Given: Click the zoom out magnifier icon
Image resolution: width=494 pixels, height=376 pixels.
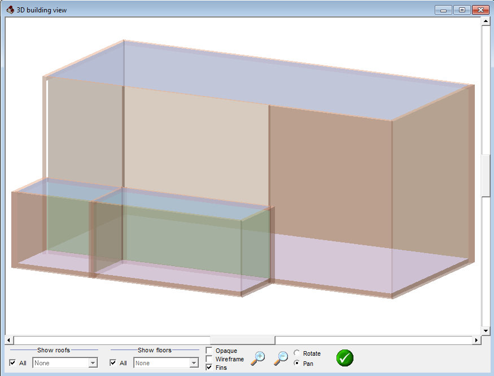Looking at the screenshot, I should coord(281,359).
